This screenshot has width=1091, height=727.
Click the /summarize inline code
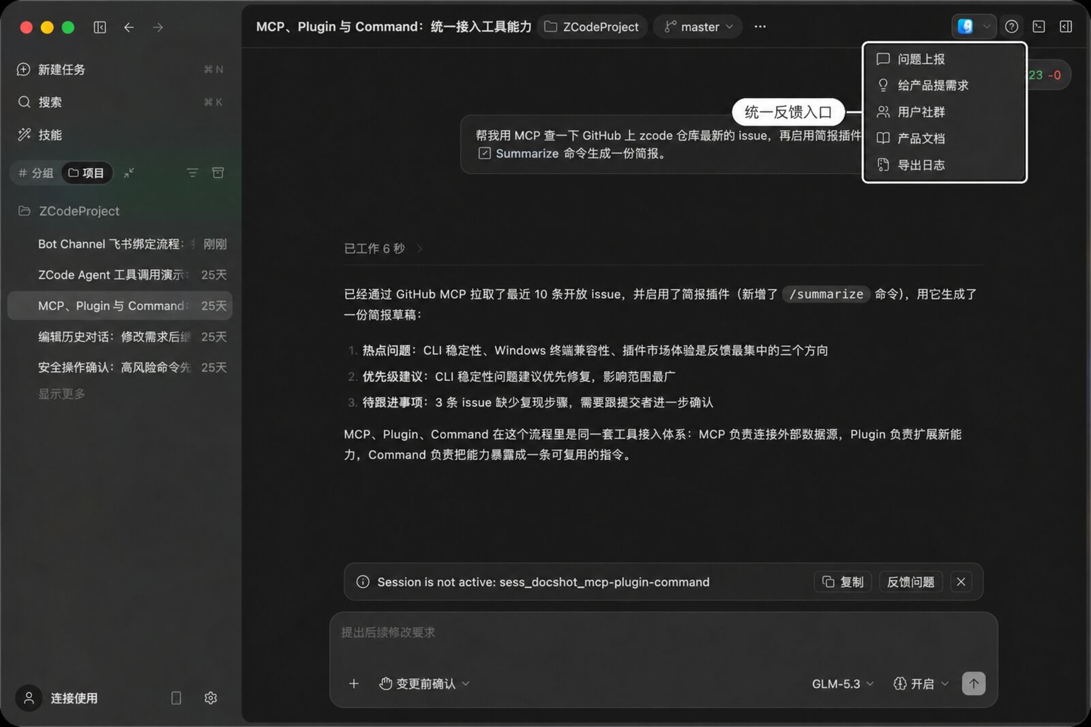[x=826, y=294]
